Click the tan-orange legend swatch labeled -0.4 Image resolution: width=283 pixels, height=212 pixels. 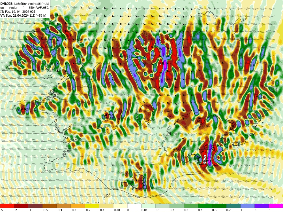[x=64, y=206]
